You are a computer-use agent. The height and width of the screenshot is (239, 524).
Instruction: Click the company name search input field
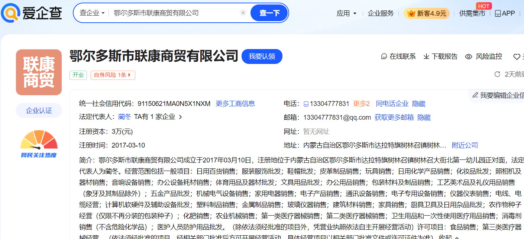(x=175, y=13)
